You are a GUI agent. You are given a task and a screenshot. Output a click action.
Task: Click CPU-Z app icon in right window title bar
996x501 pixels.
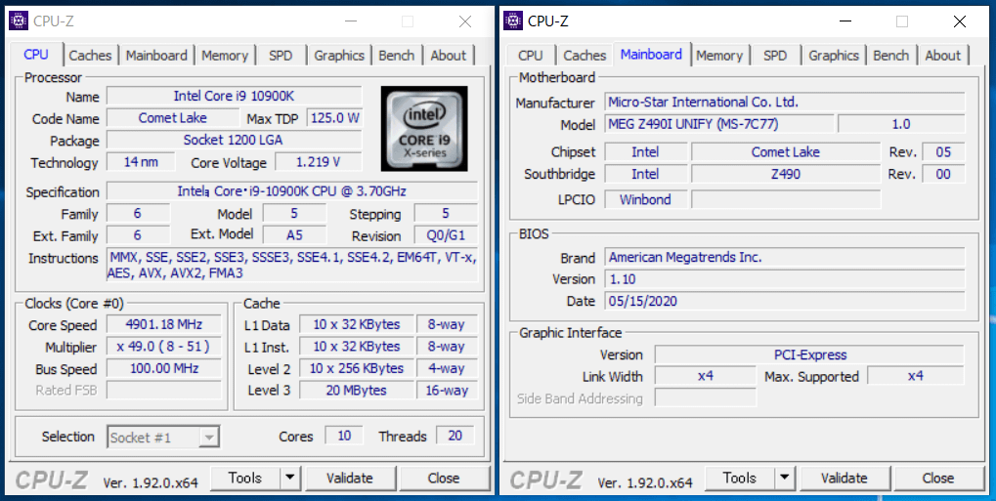tap(513, 21)
